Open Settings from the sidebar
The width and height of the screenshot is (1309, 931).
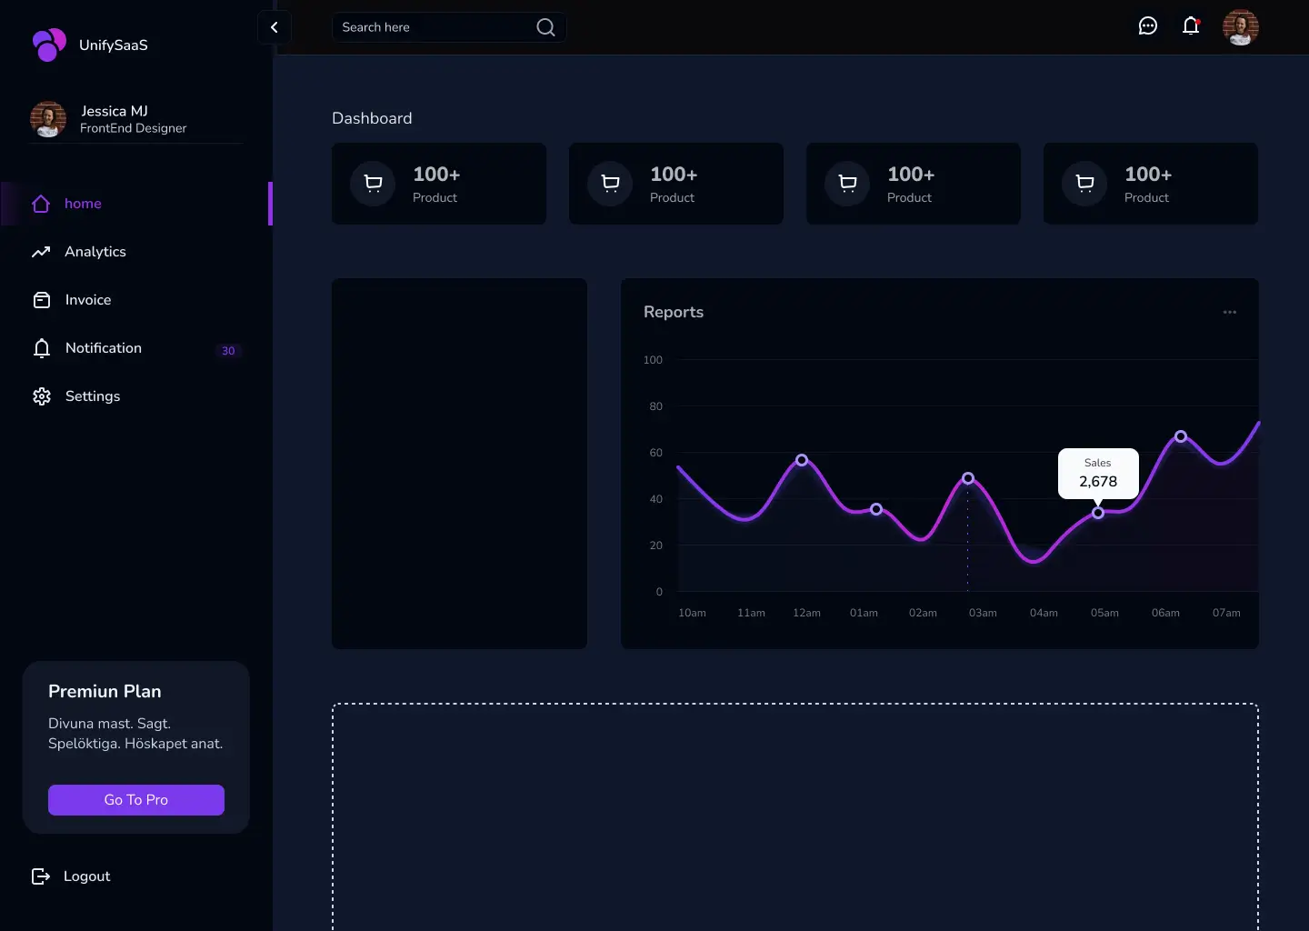click(x=92, y=396)
